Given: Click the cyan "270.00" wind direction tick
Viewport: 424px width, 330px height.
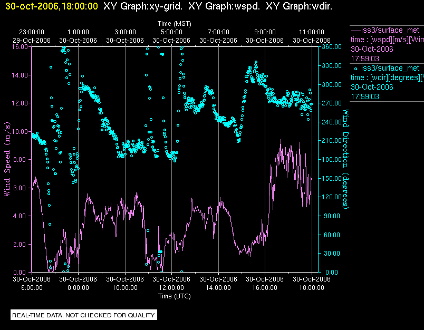Looking at the screenshot, I should point(332,103).
